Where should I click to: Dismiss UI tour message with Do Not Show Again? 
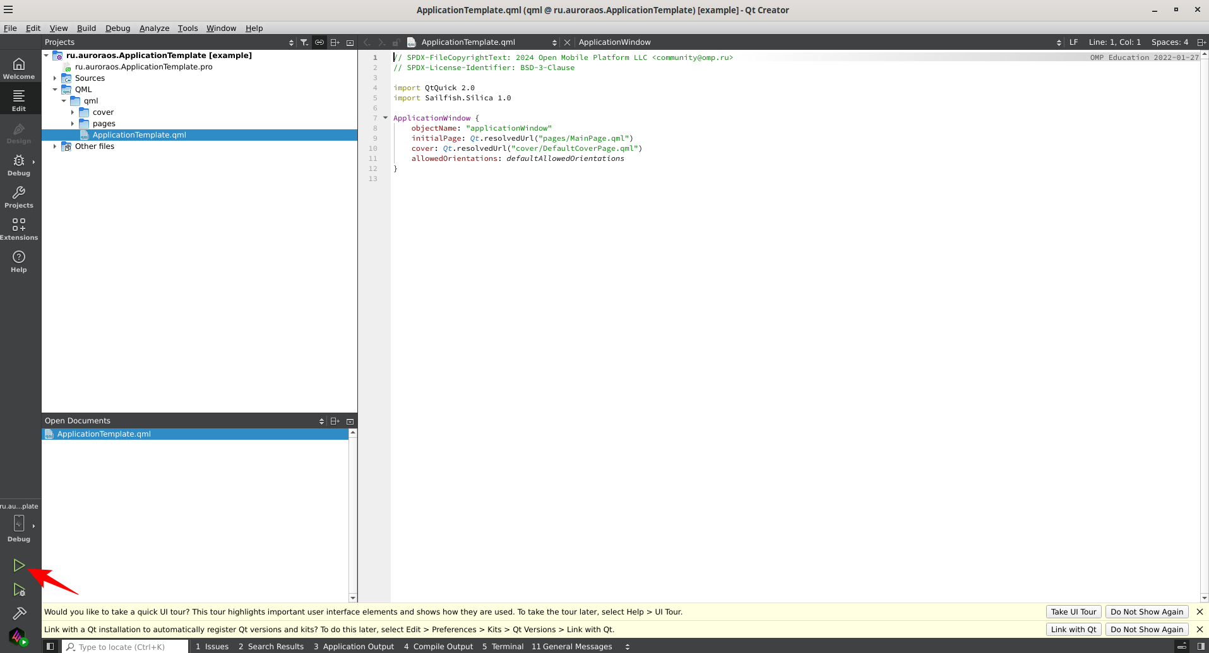tap(1146, 611)
